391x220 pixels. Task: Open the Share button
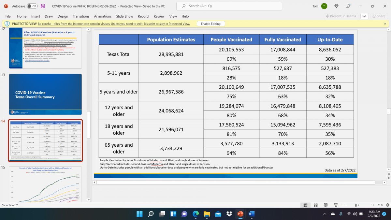coord(378,16)
